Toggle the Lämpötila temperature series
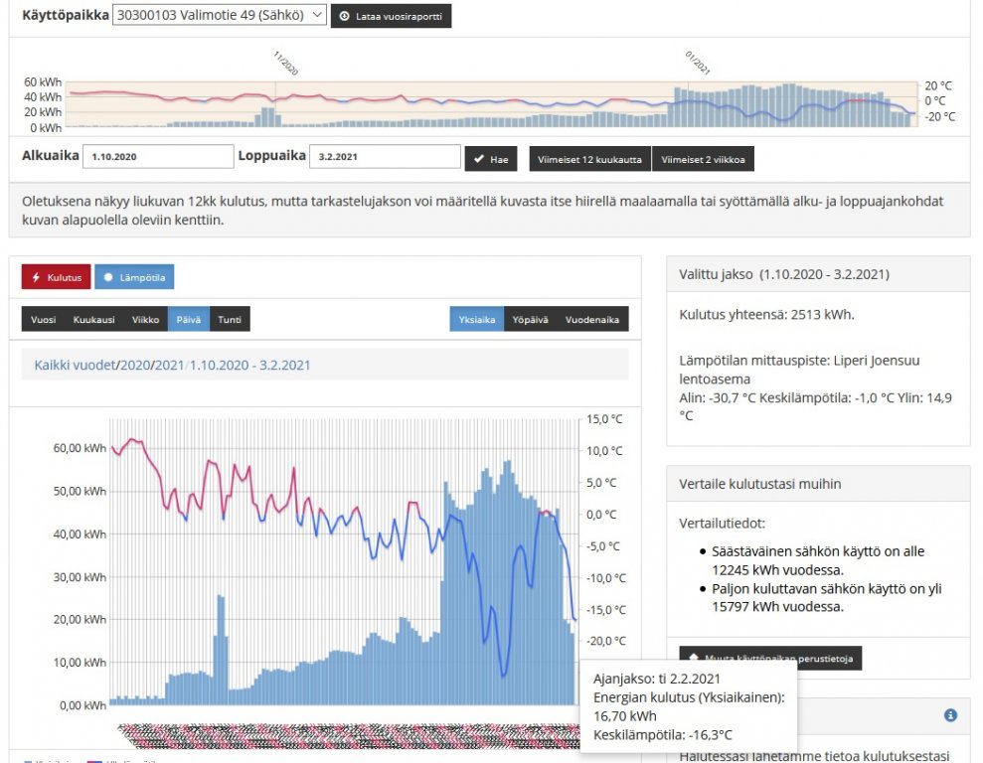Screen dimensions: 983x763 [x=134, y=277]
